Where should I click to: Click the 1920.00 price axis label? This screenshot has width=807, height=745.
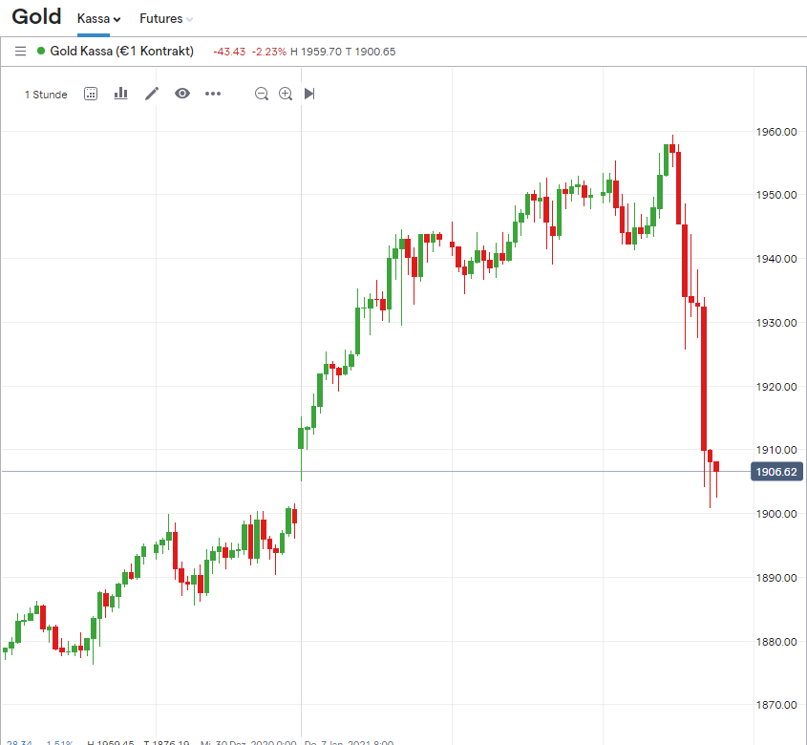click(x=776, y=387)
